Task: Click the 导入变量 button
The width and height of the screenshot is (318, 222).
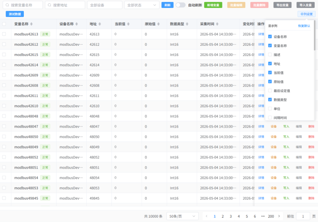Action: coord(306,5)
